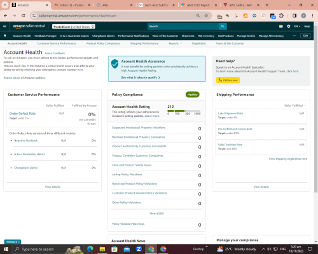Click the Healthy status badge
The image size is (318, 254).
click(193, 95)
